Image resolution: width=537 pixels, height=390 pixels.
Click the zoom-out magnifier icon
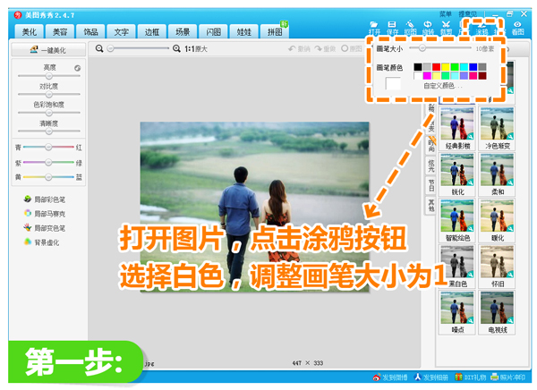pos(100,47)
